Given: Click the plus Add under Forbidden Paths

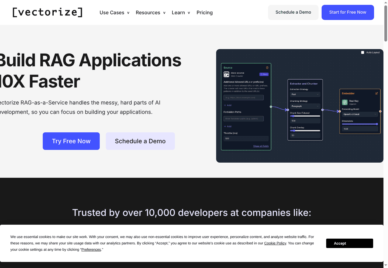Looking at the screenshot, I should tap(228, 126).
